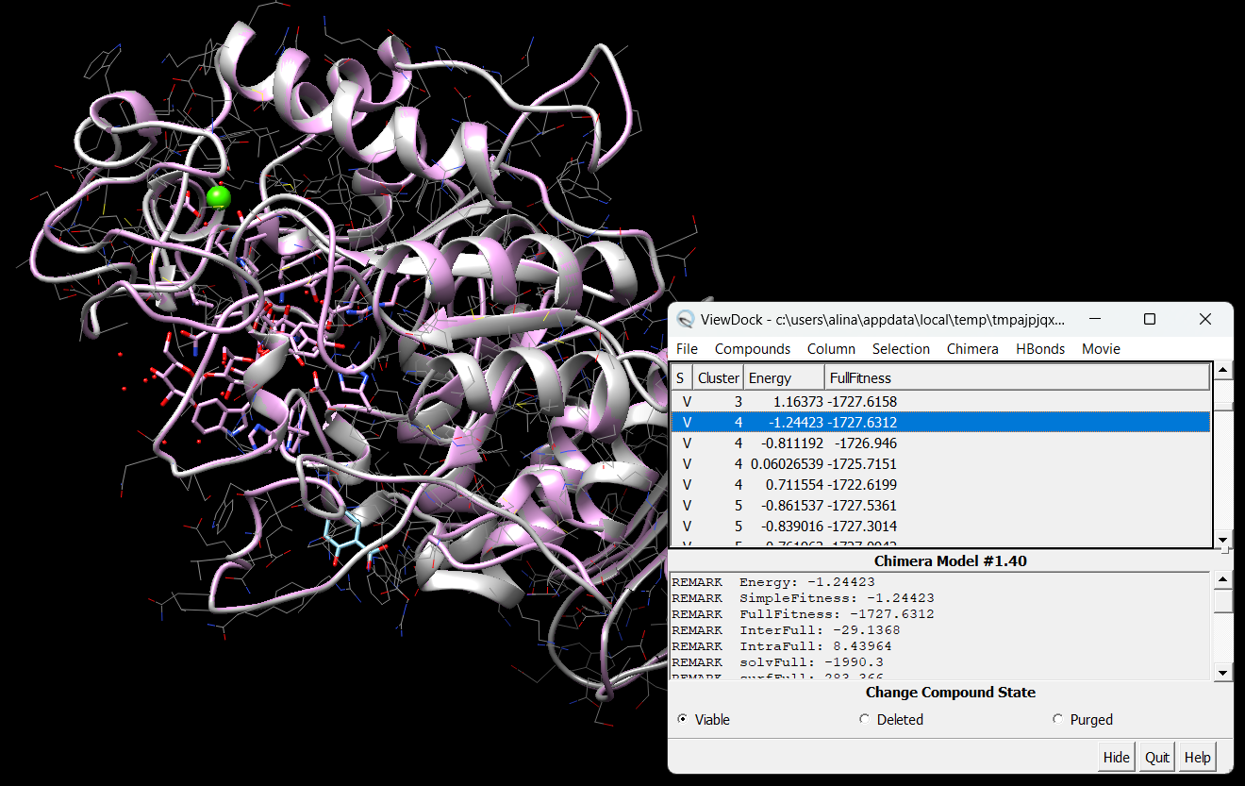
Task: Click FullFitness value -1727.5361
Action: coord(862,505)
